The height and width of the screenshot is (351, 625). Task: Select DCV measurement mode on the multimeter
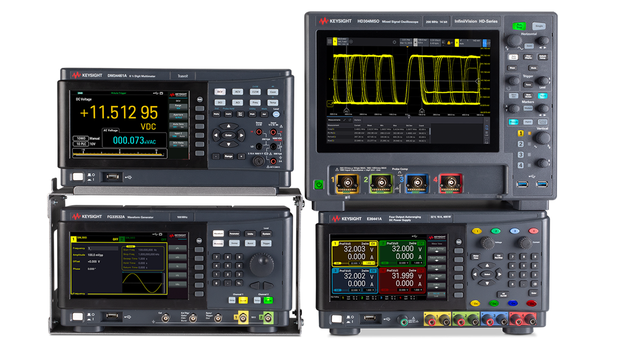click(220, 92)
